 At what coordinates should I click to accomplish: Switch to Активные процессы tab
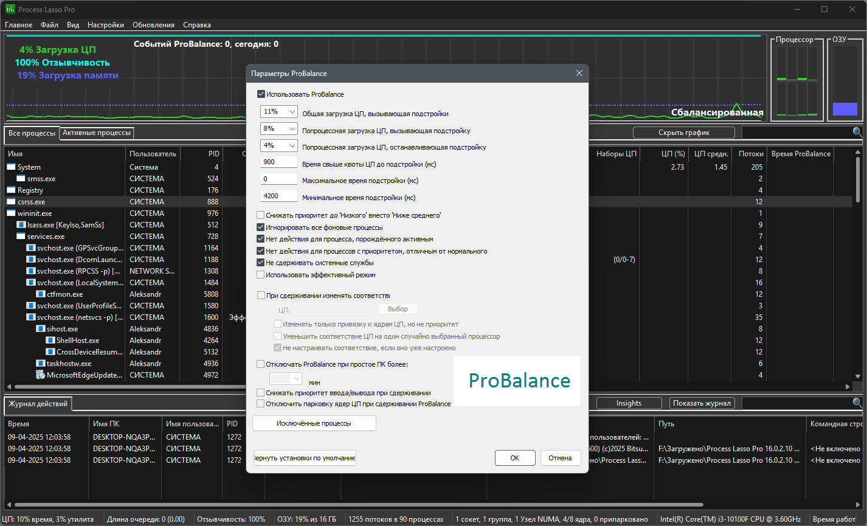pyautogui.click(x=97, y=133)
